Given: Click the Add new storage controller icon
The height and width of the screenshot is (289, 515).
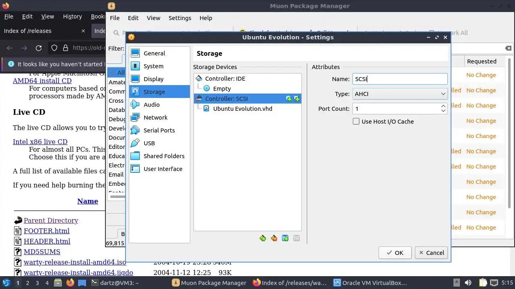Looking at the screenshot, I should click(263, 238).
